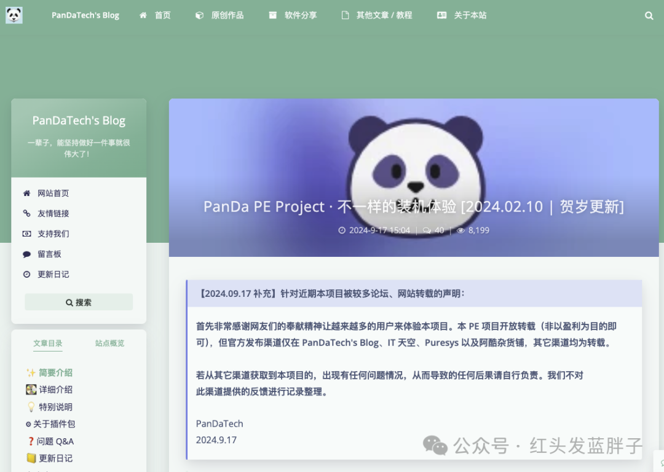Click the post date 2024-9-17 15:04
Viewport: 664px width, 472px height.
[379, 230]
